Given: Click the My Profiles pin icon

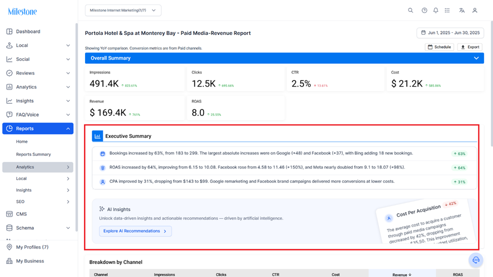Looking at the screenshot, I should click(10, 247).
